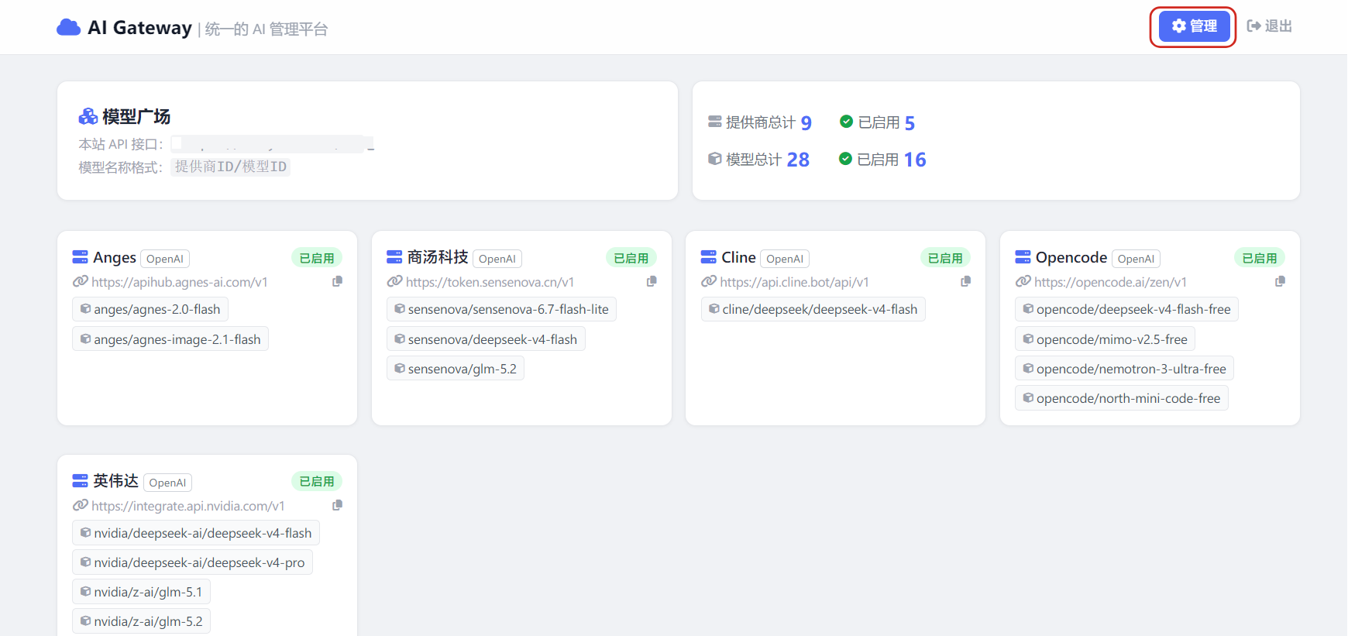Screen dimensions: 1348x636
Task: Select opencode/mimo-v2.5-free model
Action: [x=1105, y=339]
